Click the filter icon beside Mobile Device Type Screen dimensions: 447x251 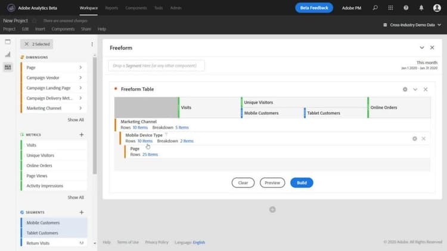pos(166,135)
